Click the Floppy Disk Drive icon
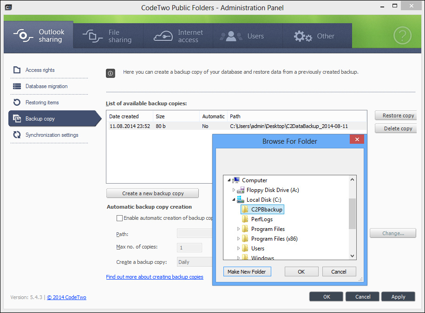Image resolution: width=425 pixels, height=313 pixels. [241, 190]
